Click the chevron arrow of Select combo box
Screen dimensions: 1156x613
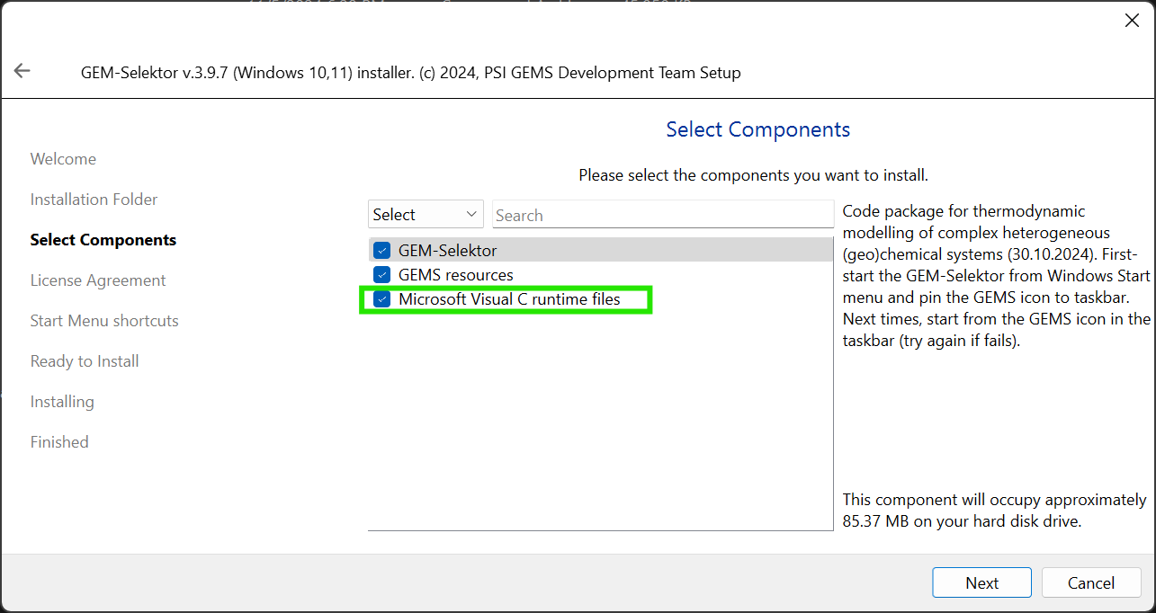[x=471, y=214]
